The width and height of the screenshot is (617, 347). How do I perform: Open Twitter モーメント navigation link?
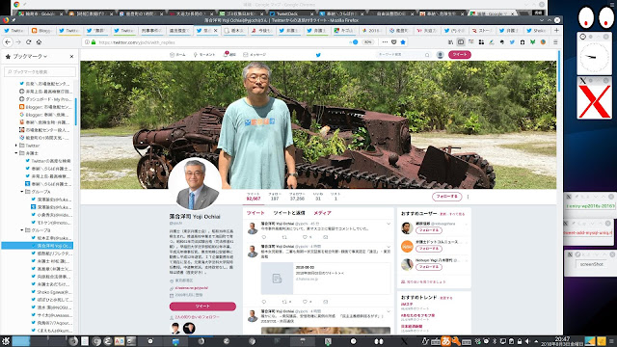pyautogui.click(x=203, y=55)
